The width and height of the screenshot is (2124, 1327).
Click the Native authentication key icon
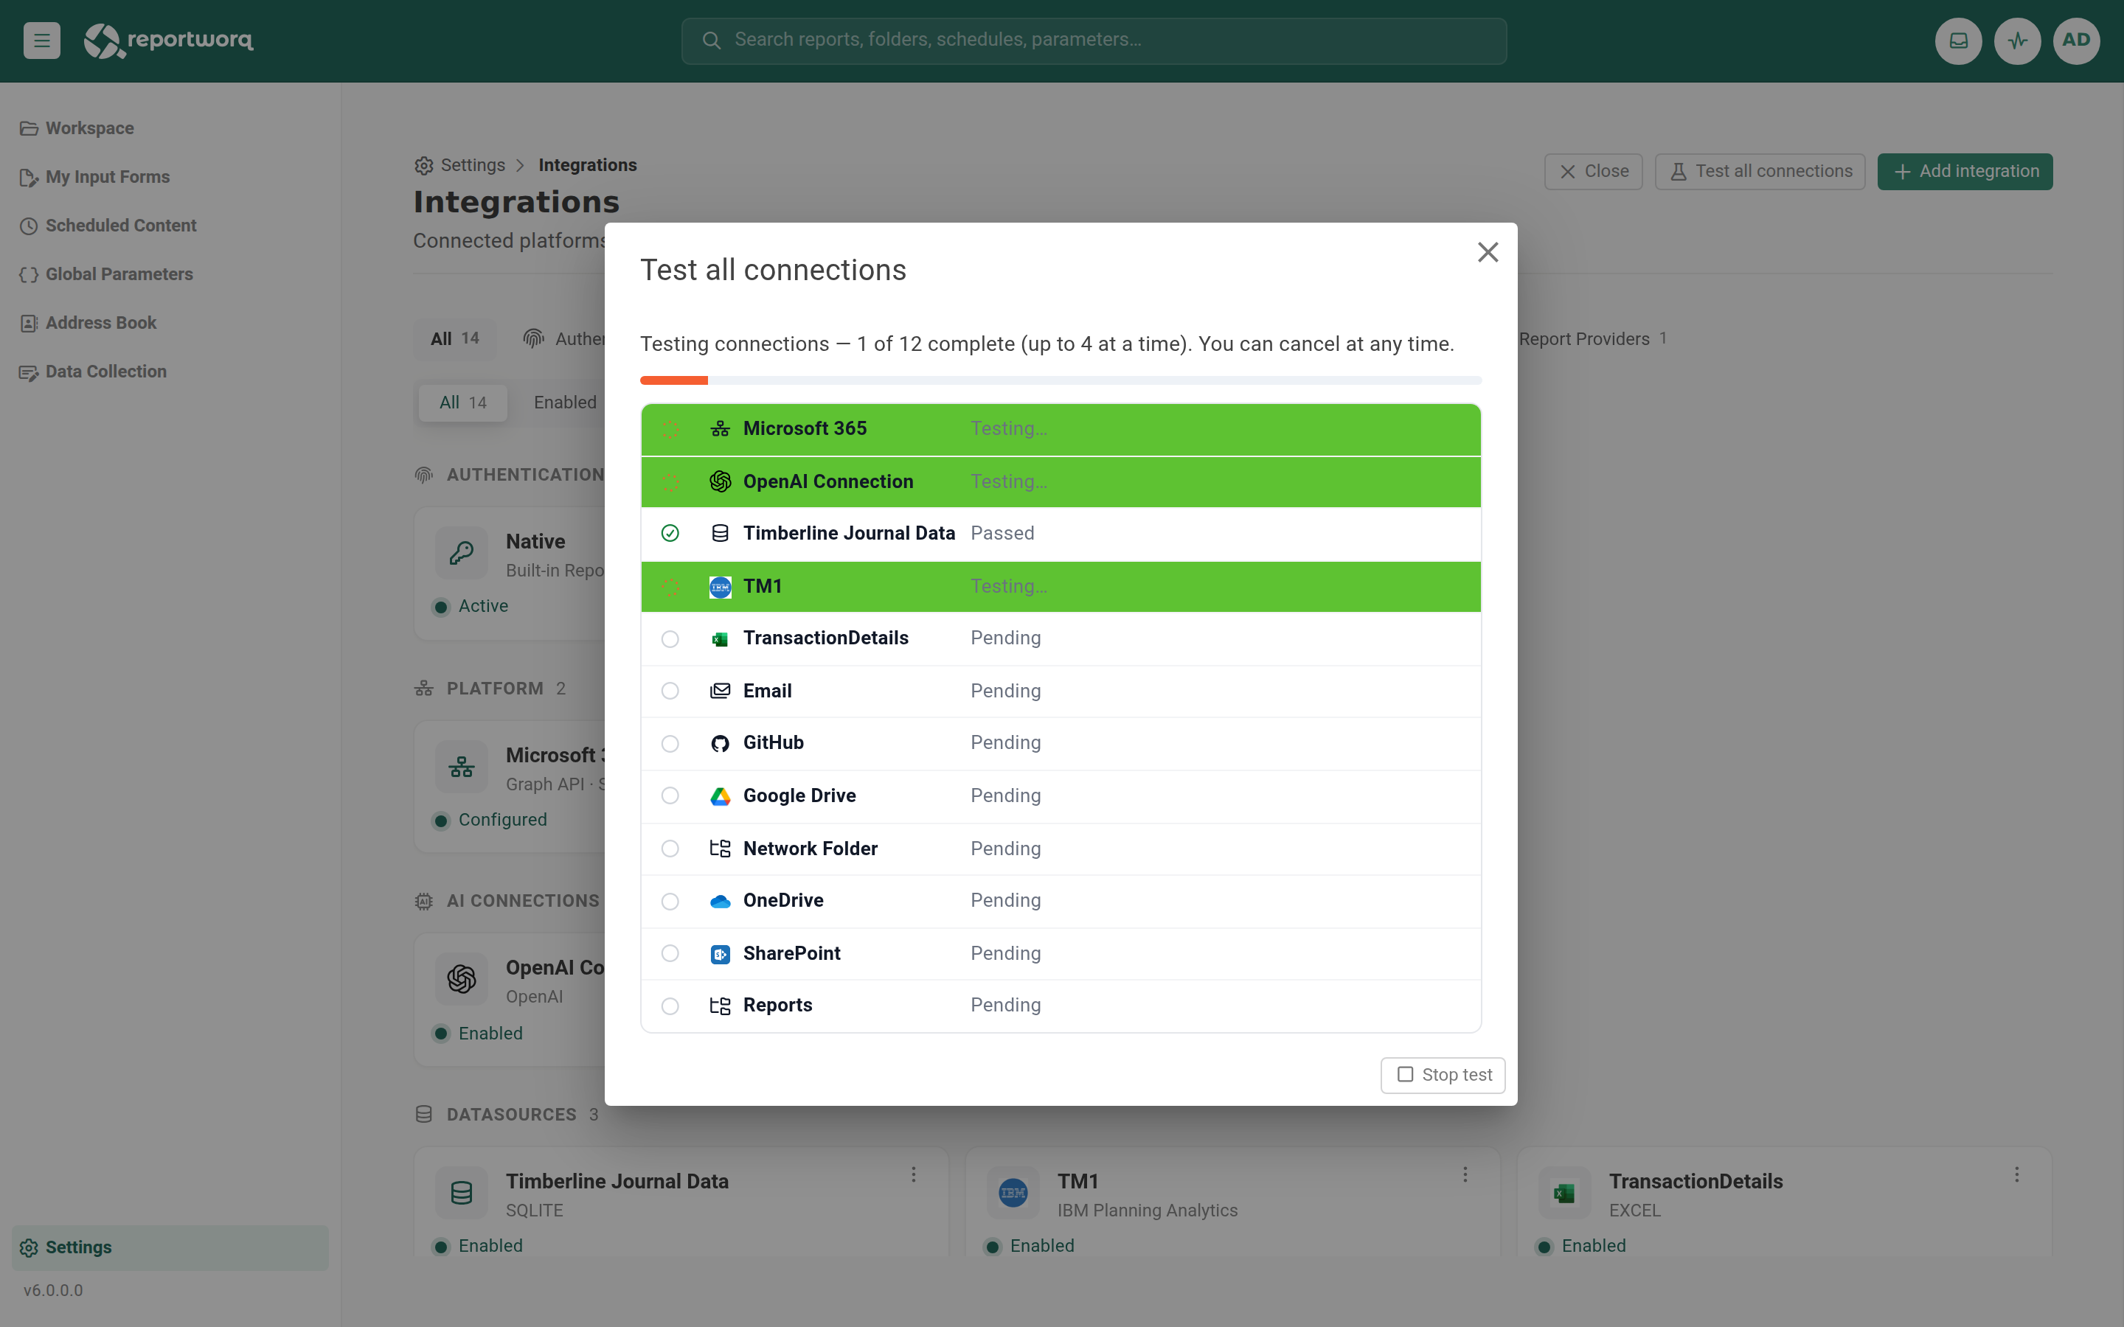[x=462, y=553]
